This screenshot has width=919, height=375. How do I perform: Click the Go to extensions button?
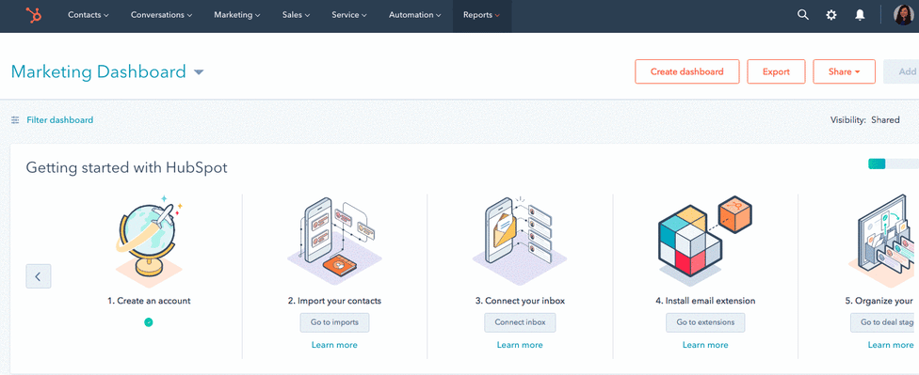(705, 322)
